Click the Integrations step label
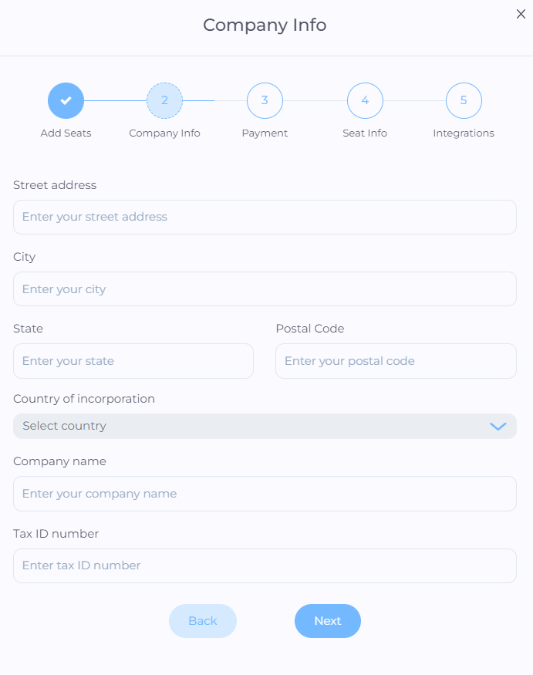The width and height of the screenshot is (533, 675). 464,133
